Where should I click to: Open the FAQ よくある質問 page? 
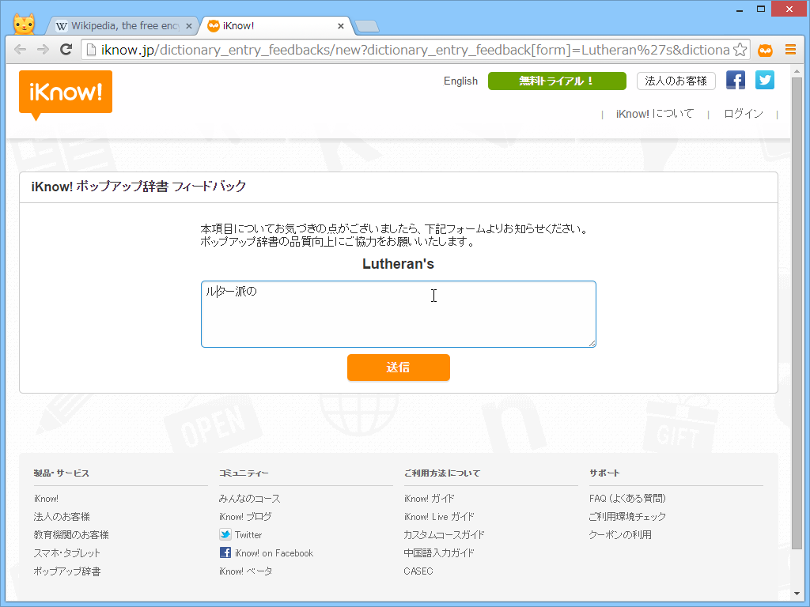coord(628,498)
